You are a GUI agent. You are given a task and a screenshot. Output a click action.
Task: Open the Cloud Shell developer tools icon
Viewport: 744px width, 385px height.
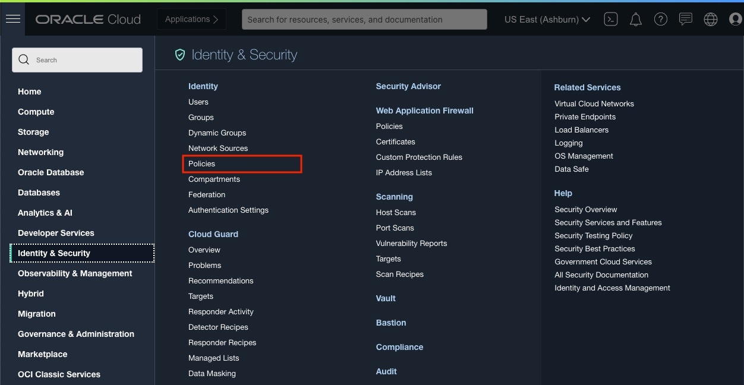point(610,19)
